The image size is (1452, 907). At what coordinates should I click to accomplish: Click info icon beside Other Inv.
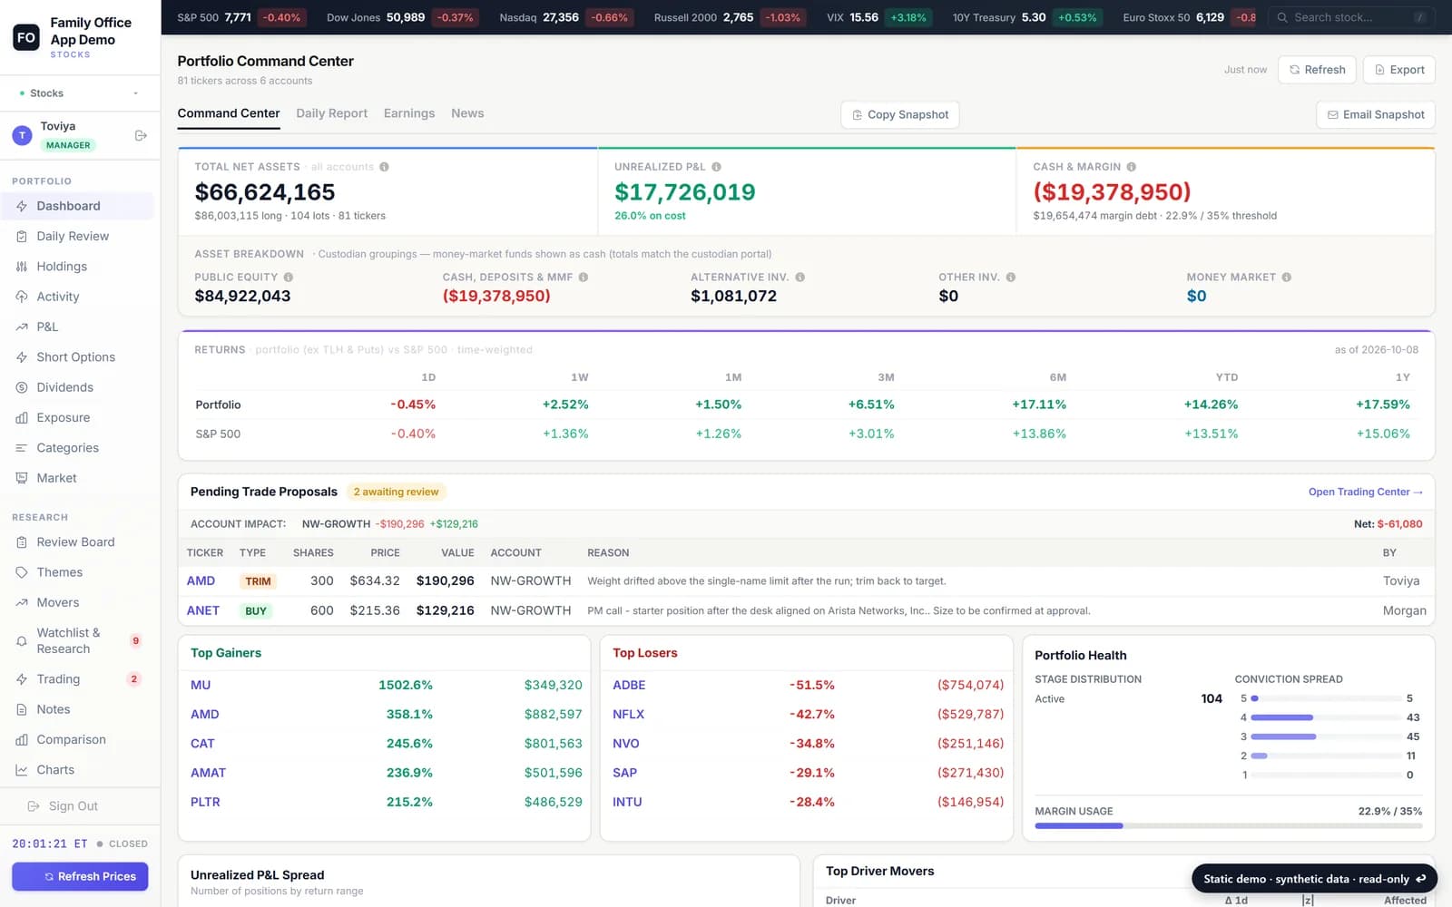coord(1011,278)
